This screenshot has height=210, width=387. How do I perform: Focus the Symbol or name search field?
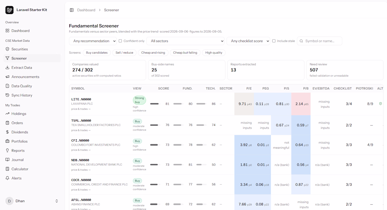point(319,41)
